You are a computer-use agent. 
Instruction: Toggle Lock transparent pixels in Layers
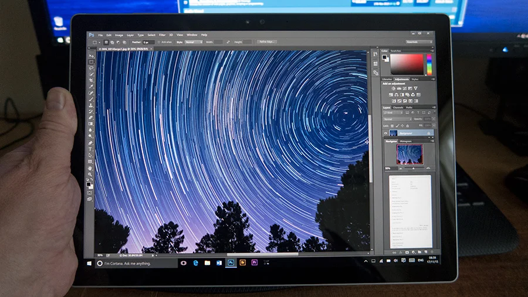(x=392, y=126)
